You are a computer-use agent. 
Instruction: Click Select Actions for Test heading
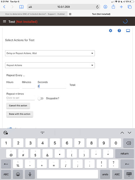[x=20, y=40]
